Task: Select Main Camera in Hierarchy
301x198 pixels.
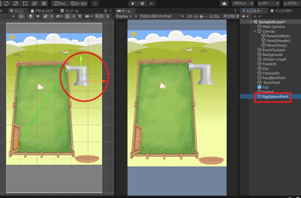Action: pos(273,27)
